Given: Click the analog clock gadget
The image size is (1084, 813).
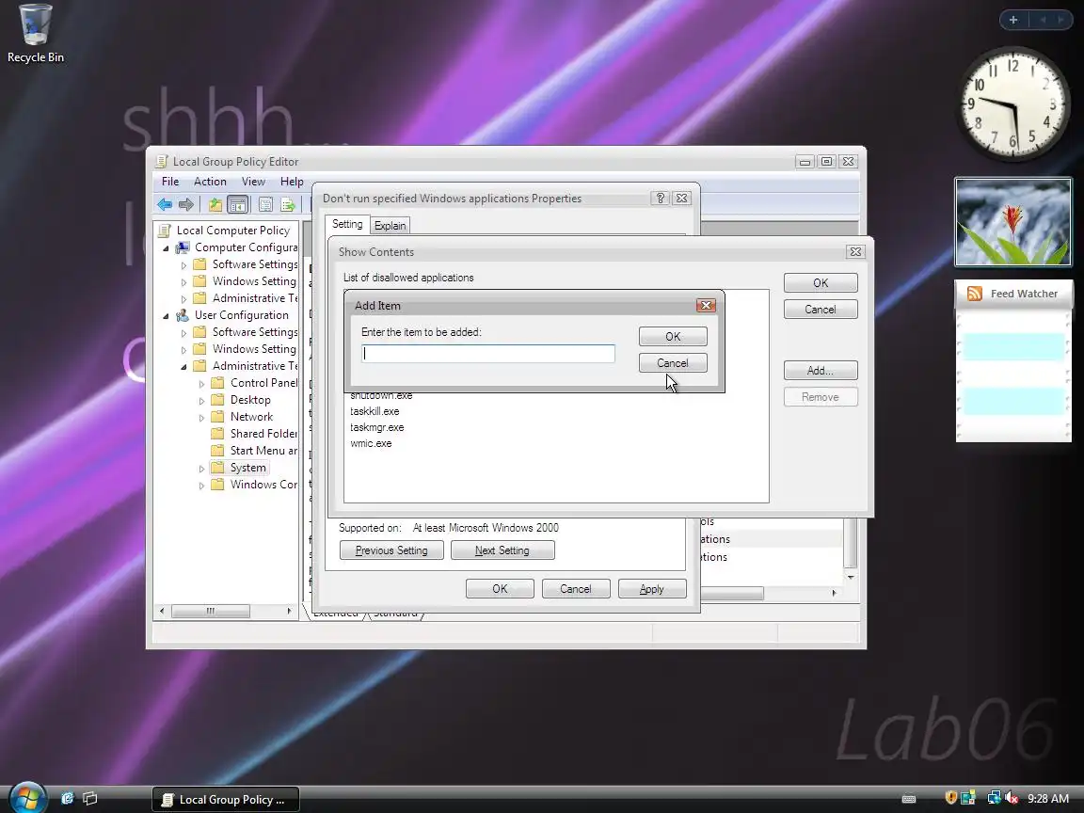Looking at the screenshot, I should tap(1012, 104).
